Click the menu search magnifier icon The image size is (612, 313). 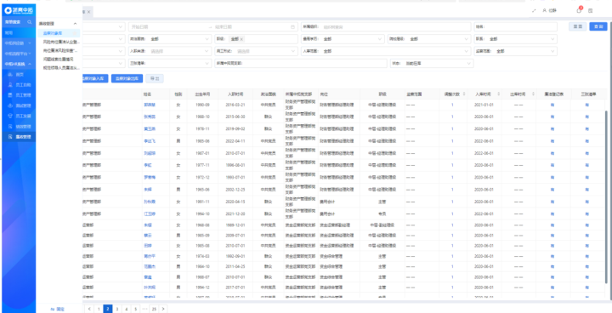[30, 22]
